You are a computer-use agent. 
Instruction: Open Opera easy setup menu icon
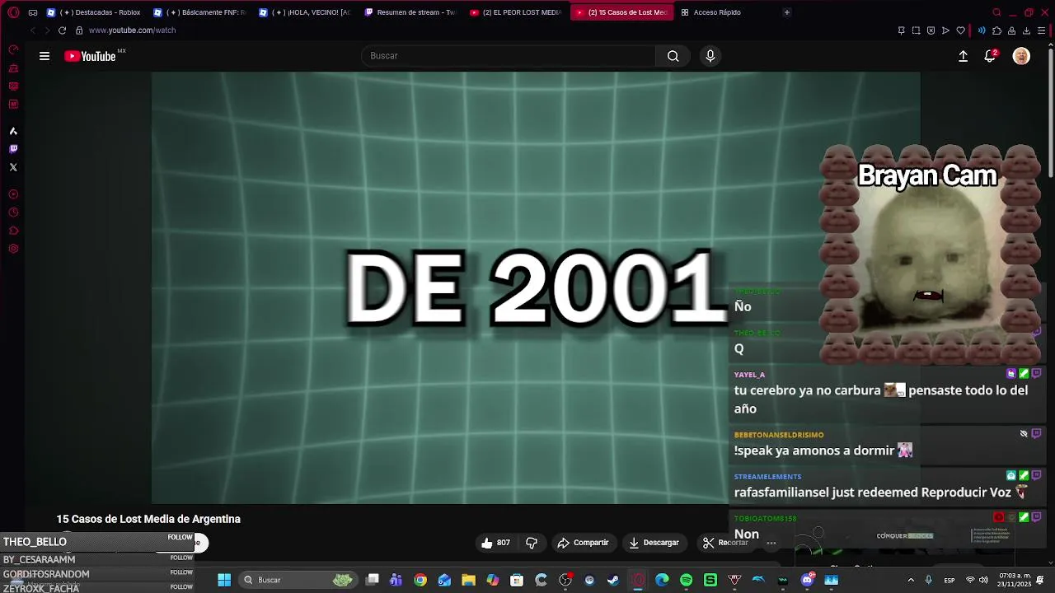[x=1042, y=30]
